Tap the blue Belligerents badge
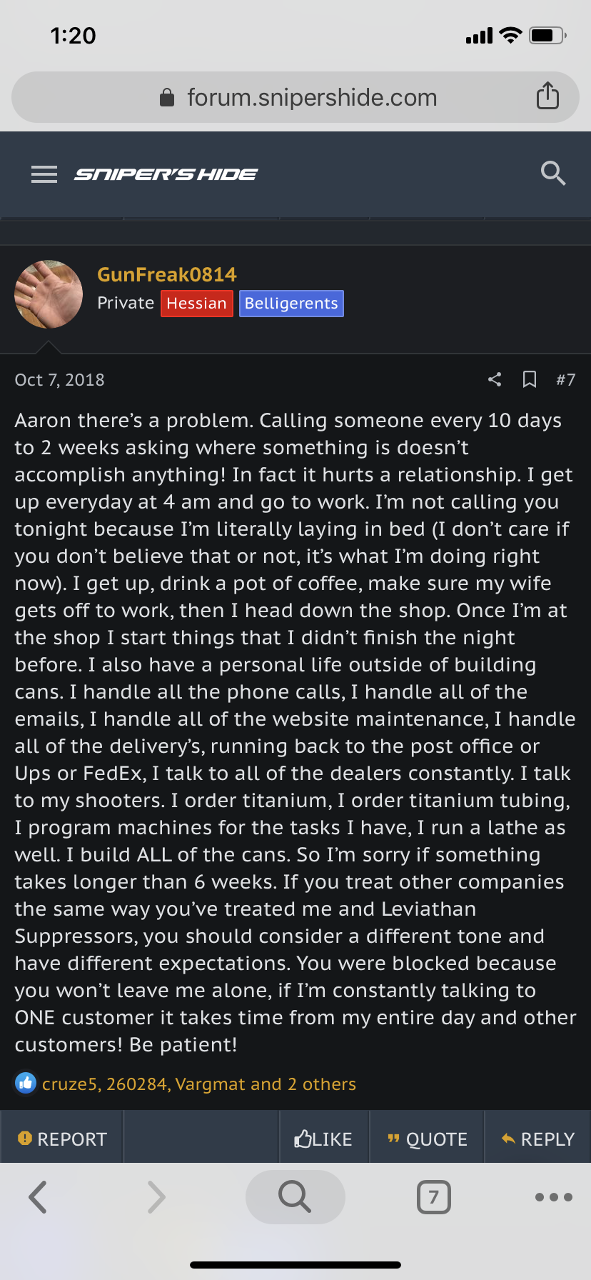This screenshot has width=591, height=1280. click(x=291, y=304)
